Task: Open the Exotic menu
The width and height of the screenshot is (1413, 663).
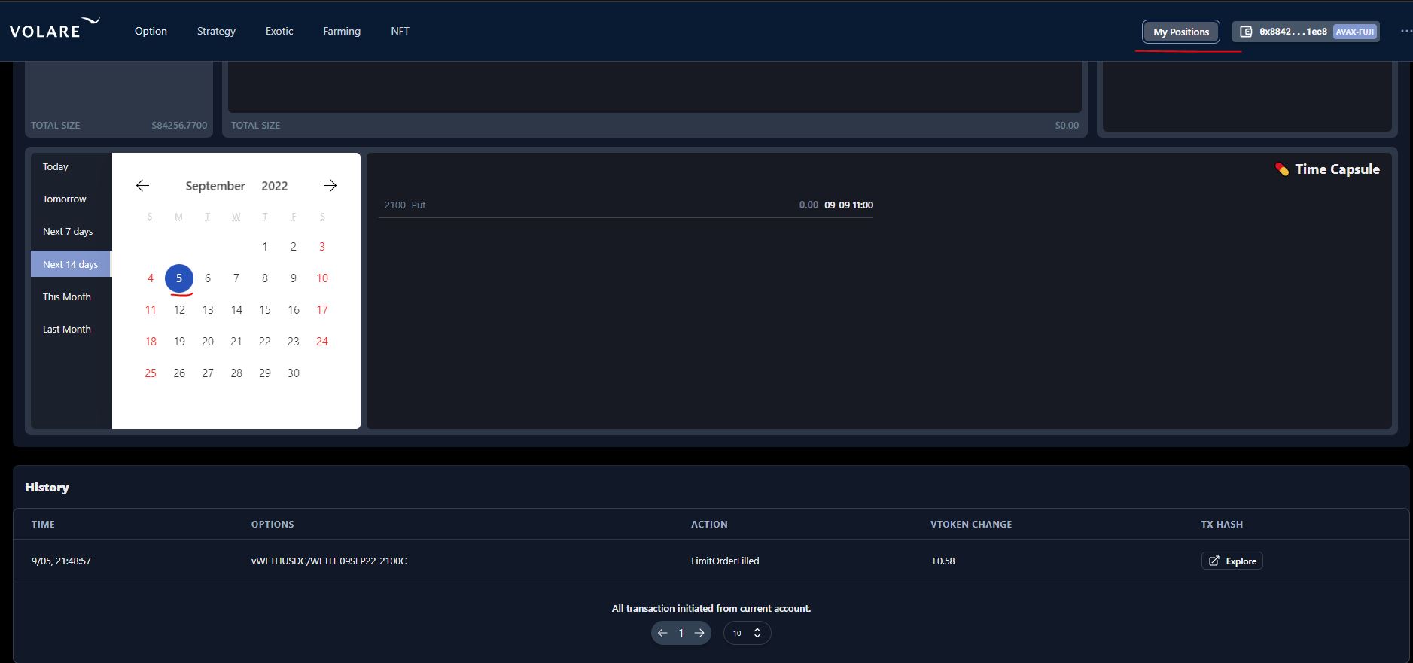Action: [x=279, y=31]
